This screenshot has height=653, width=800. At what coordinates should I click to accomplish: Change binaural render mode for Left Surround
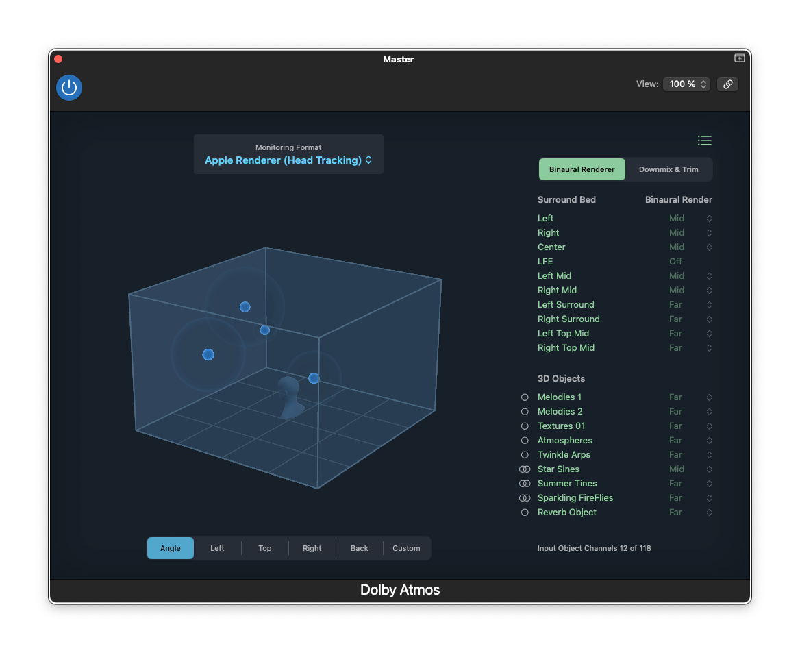[x=709, y=305]
